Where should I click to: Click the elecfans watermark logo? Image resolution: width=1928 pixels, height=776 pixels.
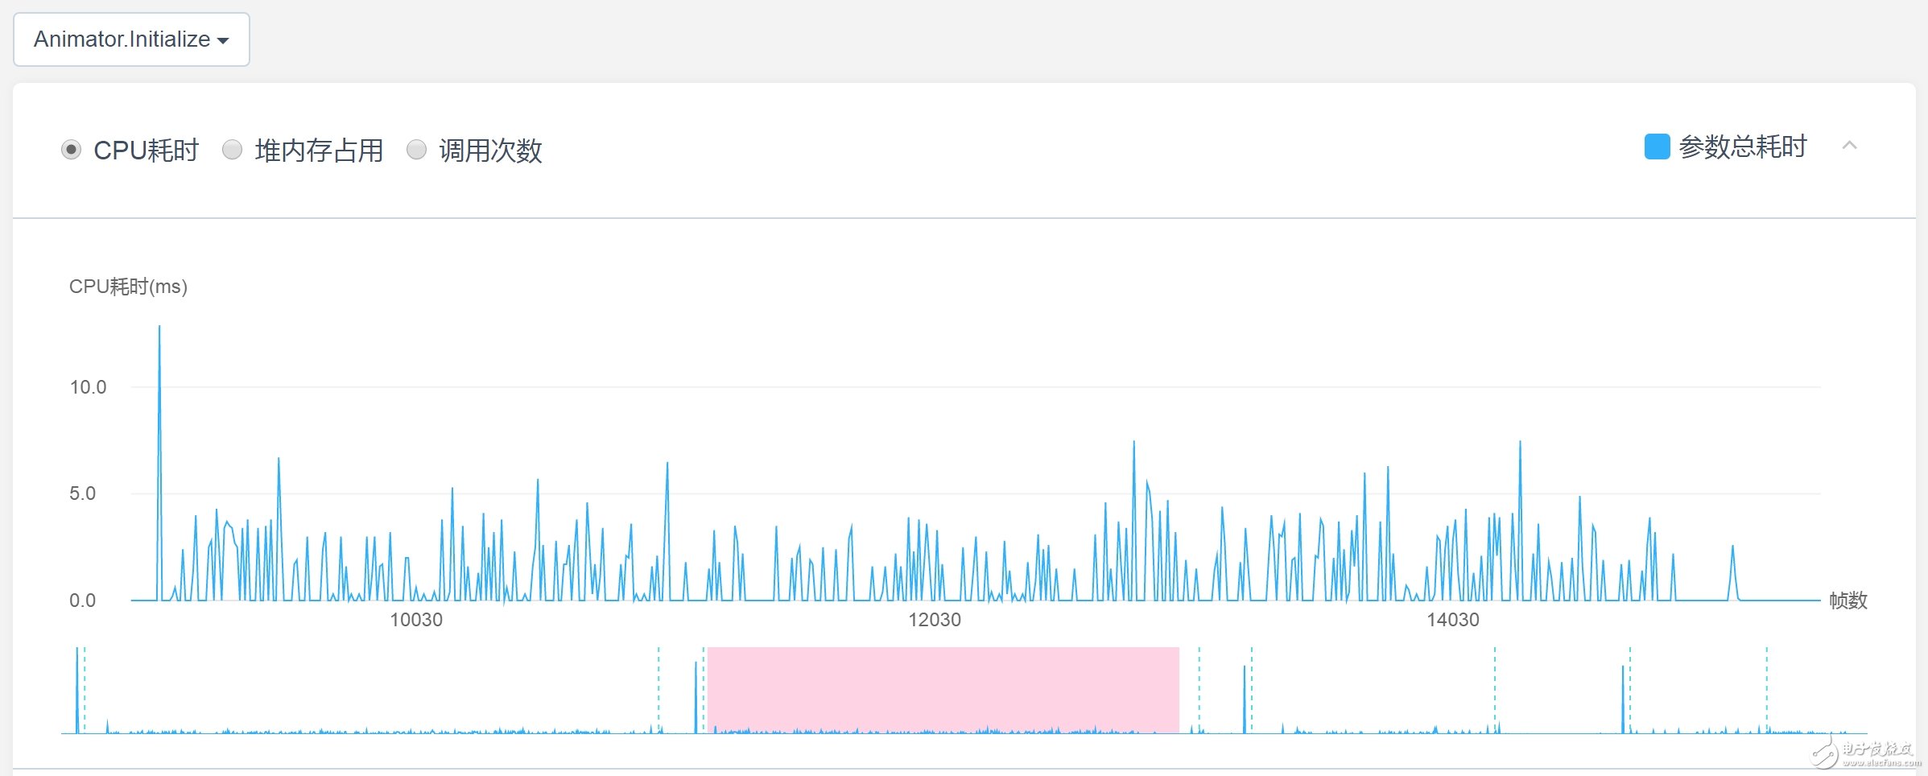click(x=1868, y=753)
